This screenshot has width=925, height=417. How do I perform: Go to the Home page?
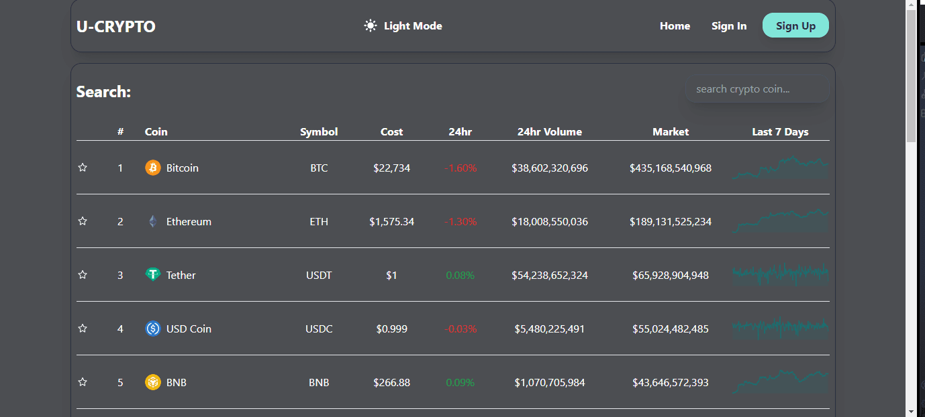pos(675,26)
